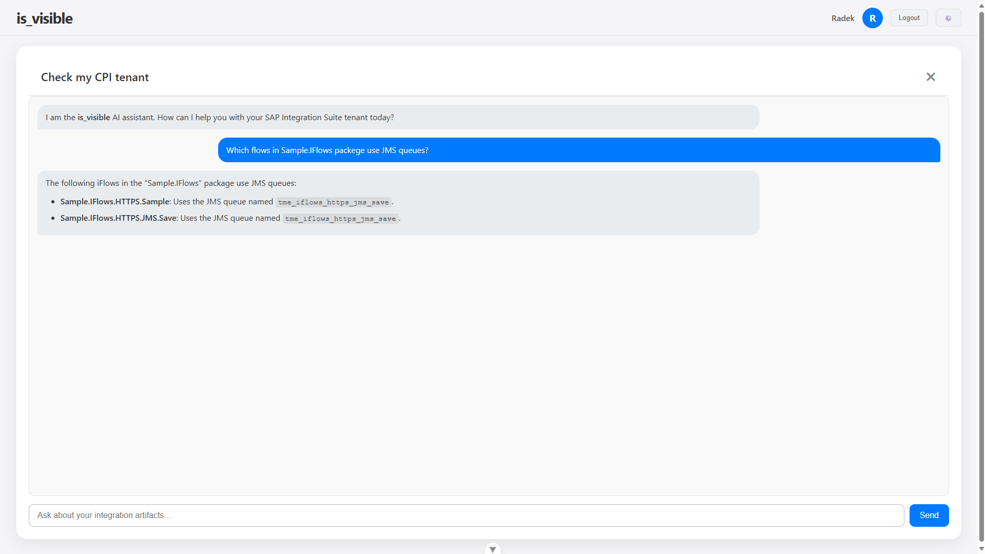Viewport: 985px width, 554px height.
Task: Click the Check my CPI tenant title
Action: pyautogui.click(x=94, y=77)
